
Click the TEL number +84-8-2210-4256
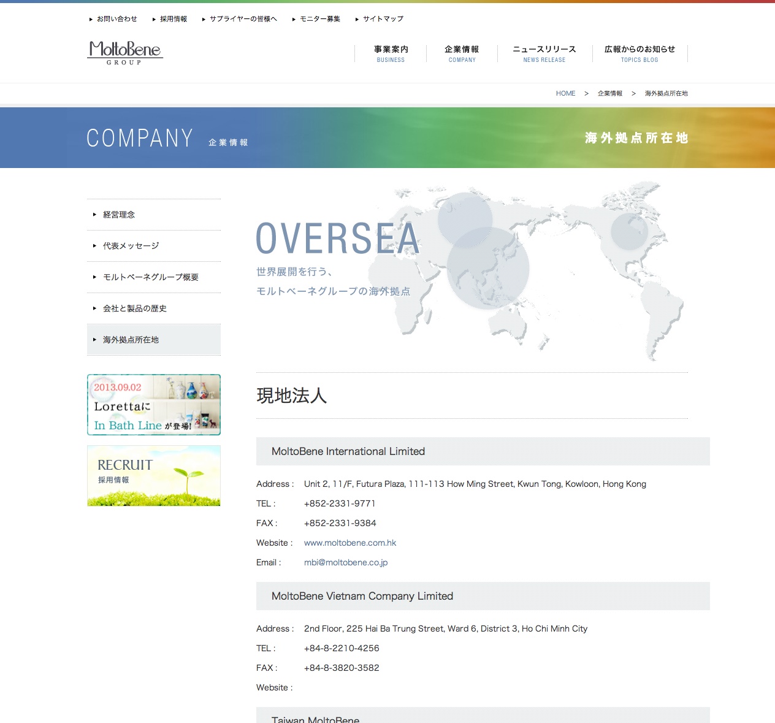click(342, 648)
